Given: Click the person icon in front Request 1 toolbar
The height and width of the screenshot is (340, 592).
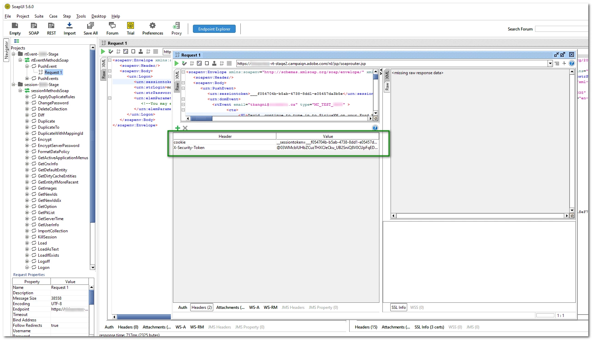Looking at the screenshot, I should point(214,63).
